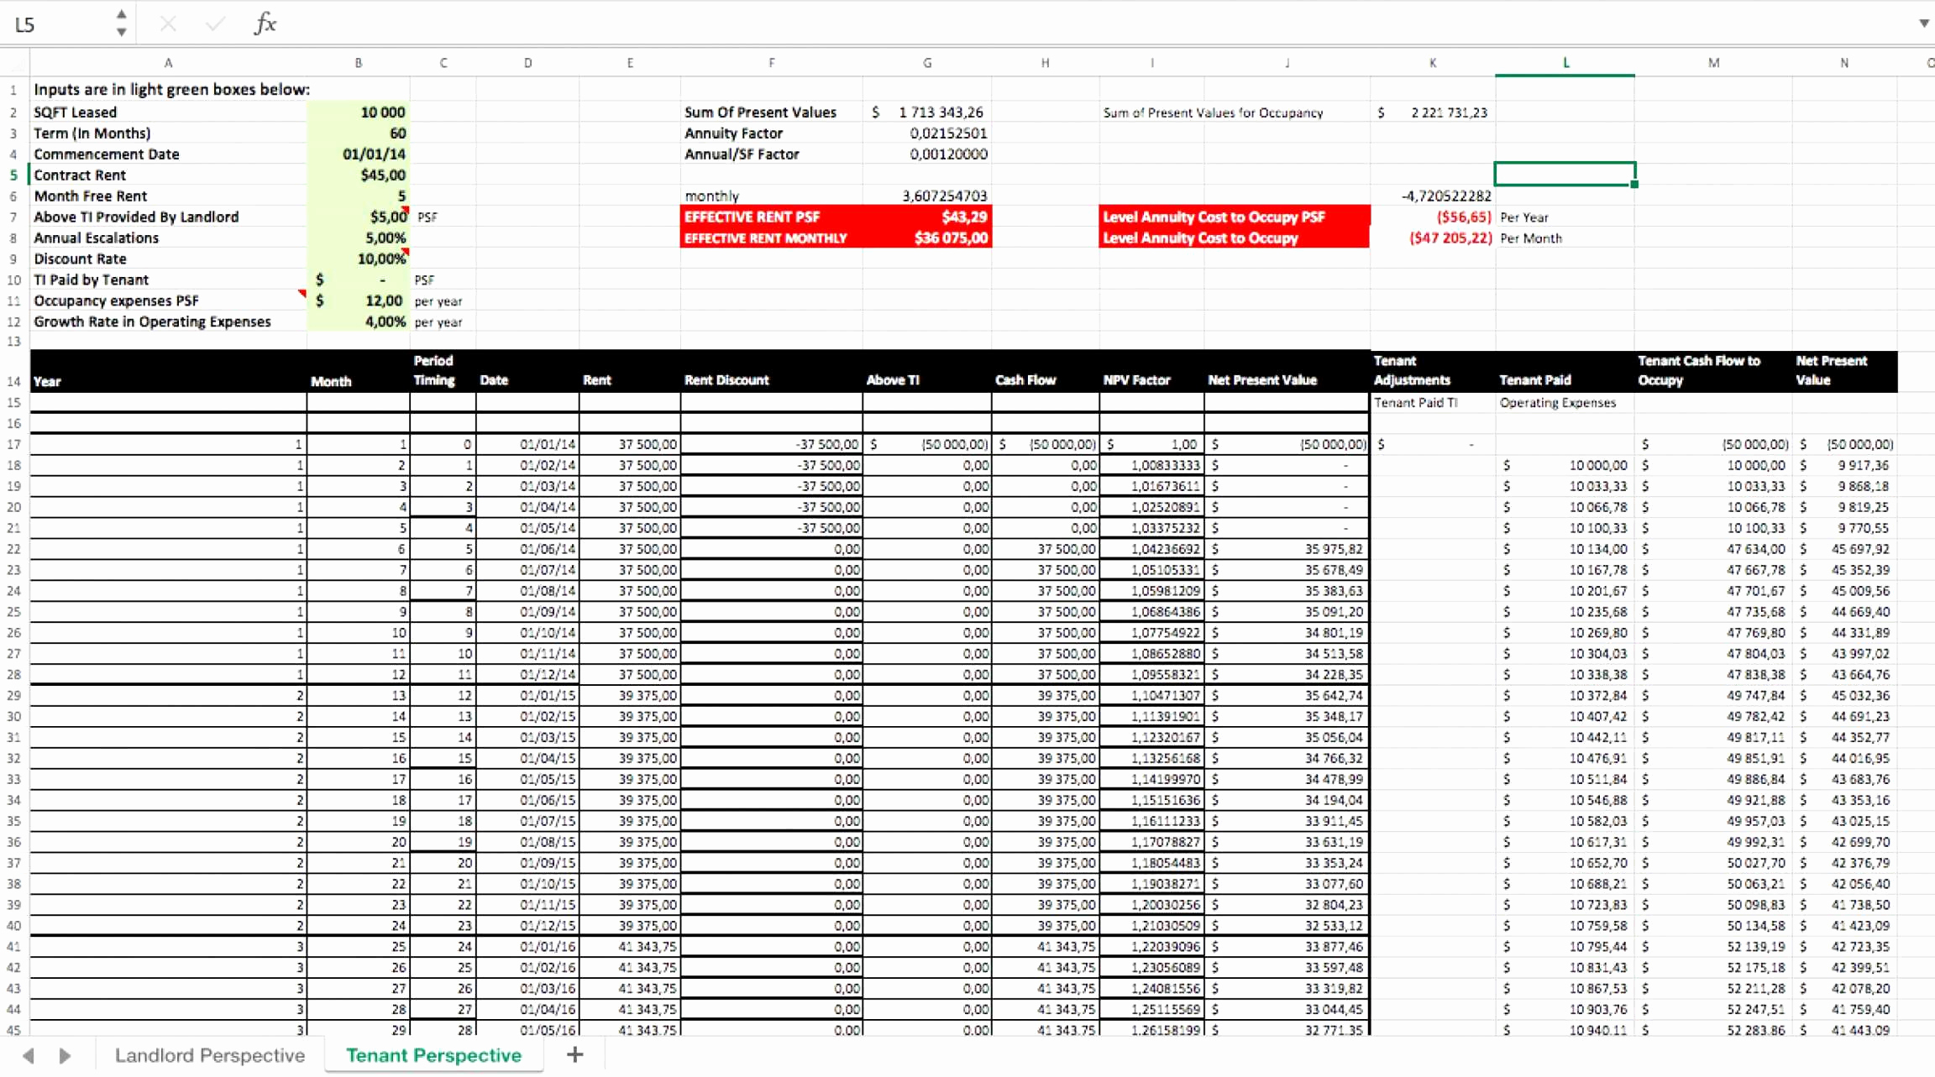Click the Discount Rate 10,00% green cell
The image size is (1935, 1077).
click(x=359, y=259)
